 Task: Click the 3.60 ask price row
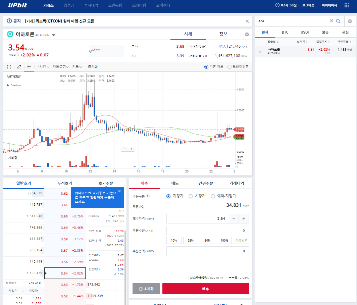click(65, 216)
